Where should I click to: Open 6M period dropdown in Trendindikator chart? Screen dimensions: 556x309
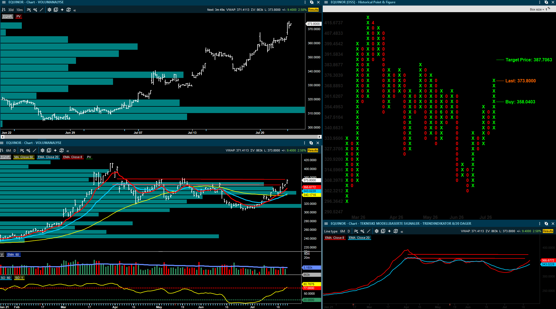point(342,231)
